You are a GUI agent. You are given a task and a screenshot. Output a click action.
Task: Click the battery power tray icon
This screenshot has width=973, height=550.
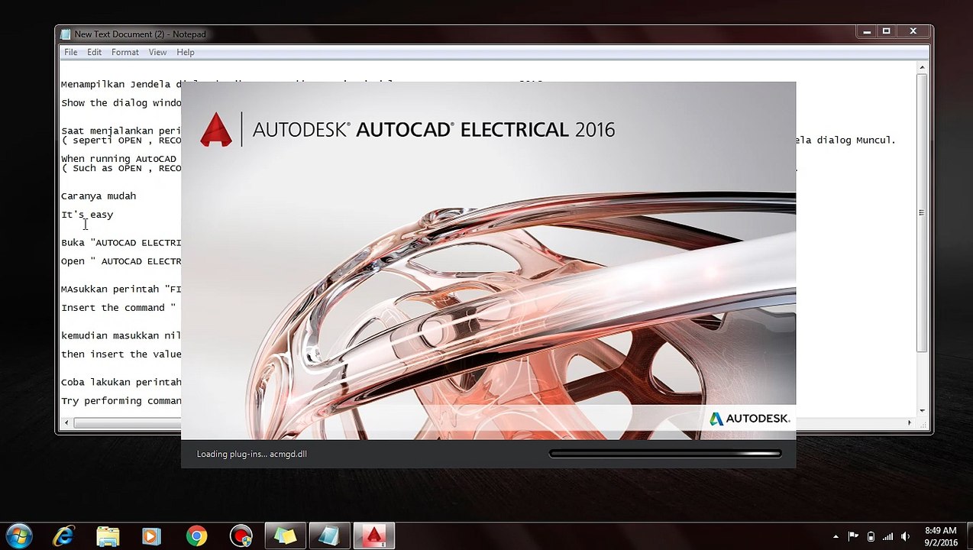871,536
